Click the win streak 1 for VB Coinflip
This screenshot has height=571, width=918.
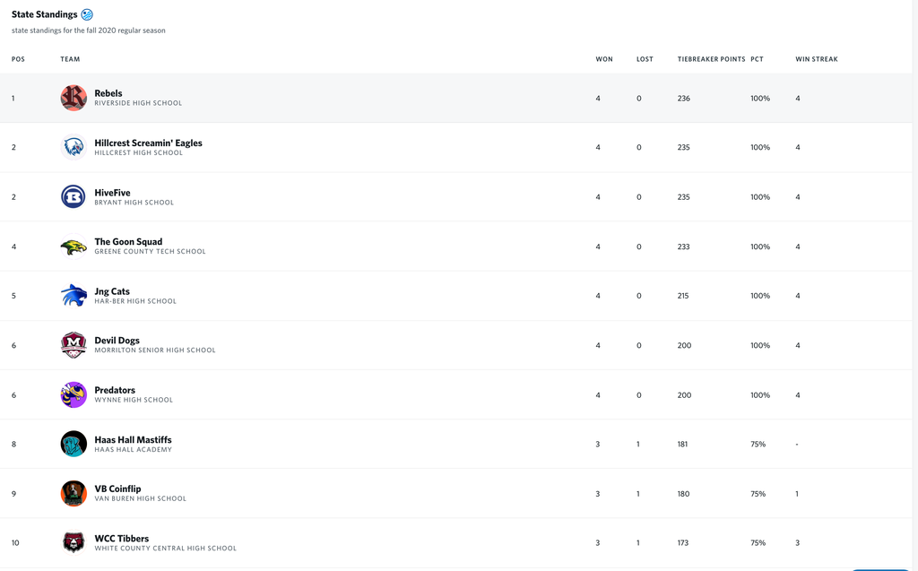pyautogui.click(x=797, y=494)
